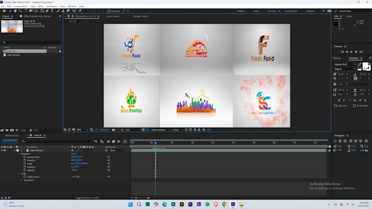
Task: Click the white fill color swatch
Action: coord(365,65)
